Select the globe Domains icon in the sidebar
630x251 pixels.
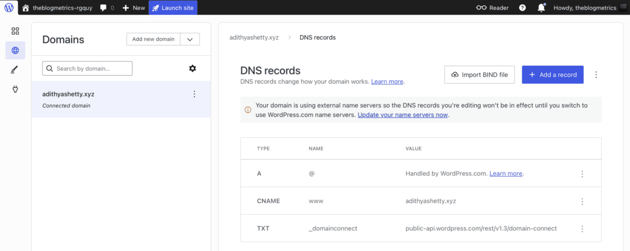[15, 50]
